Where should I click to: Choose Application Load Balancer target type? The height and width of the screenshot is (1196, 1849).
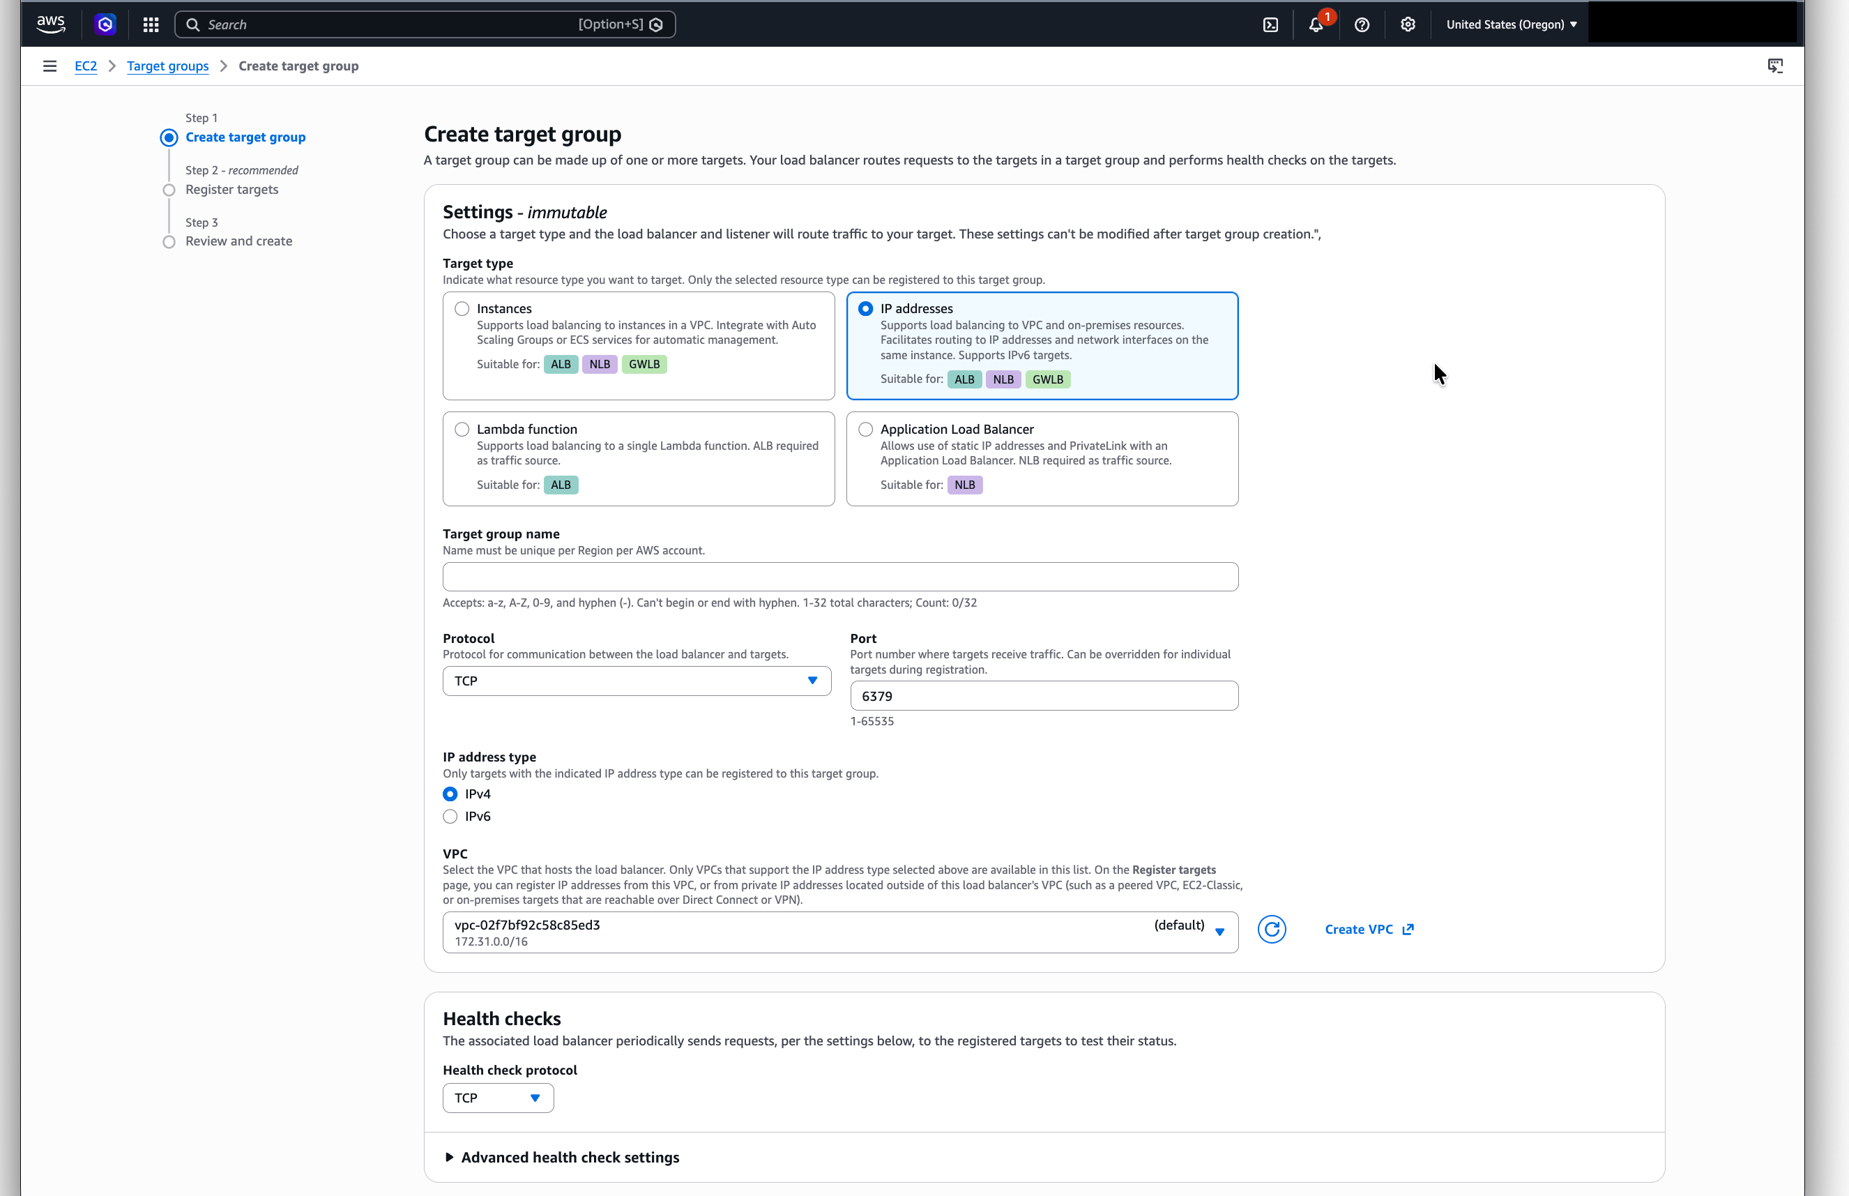point(865,430)
